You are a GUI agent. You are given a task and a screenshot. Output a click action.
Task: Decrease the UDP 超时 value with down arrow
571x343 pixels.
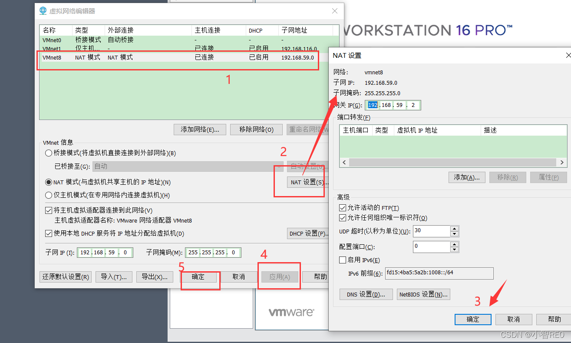click(x=455, y=234)
